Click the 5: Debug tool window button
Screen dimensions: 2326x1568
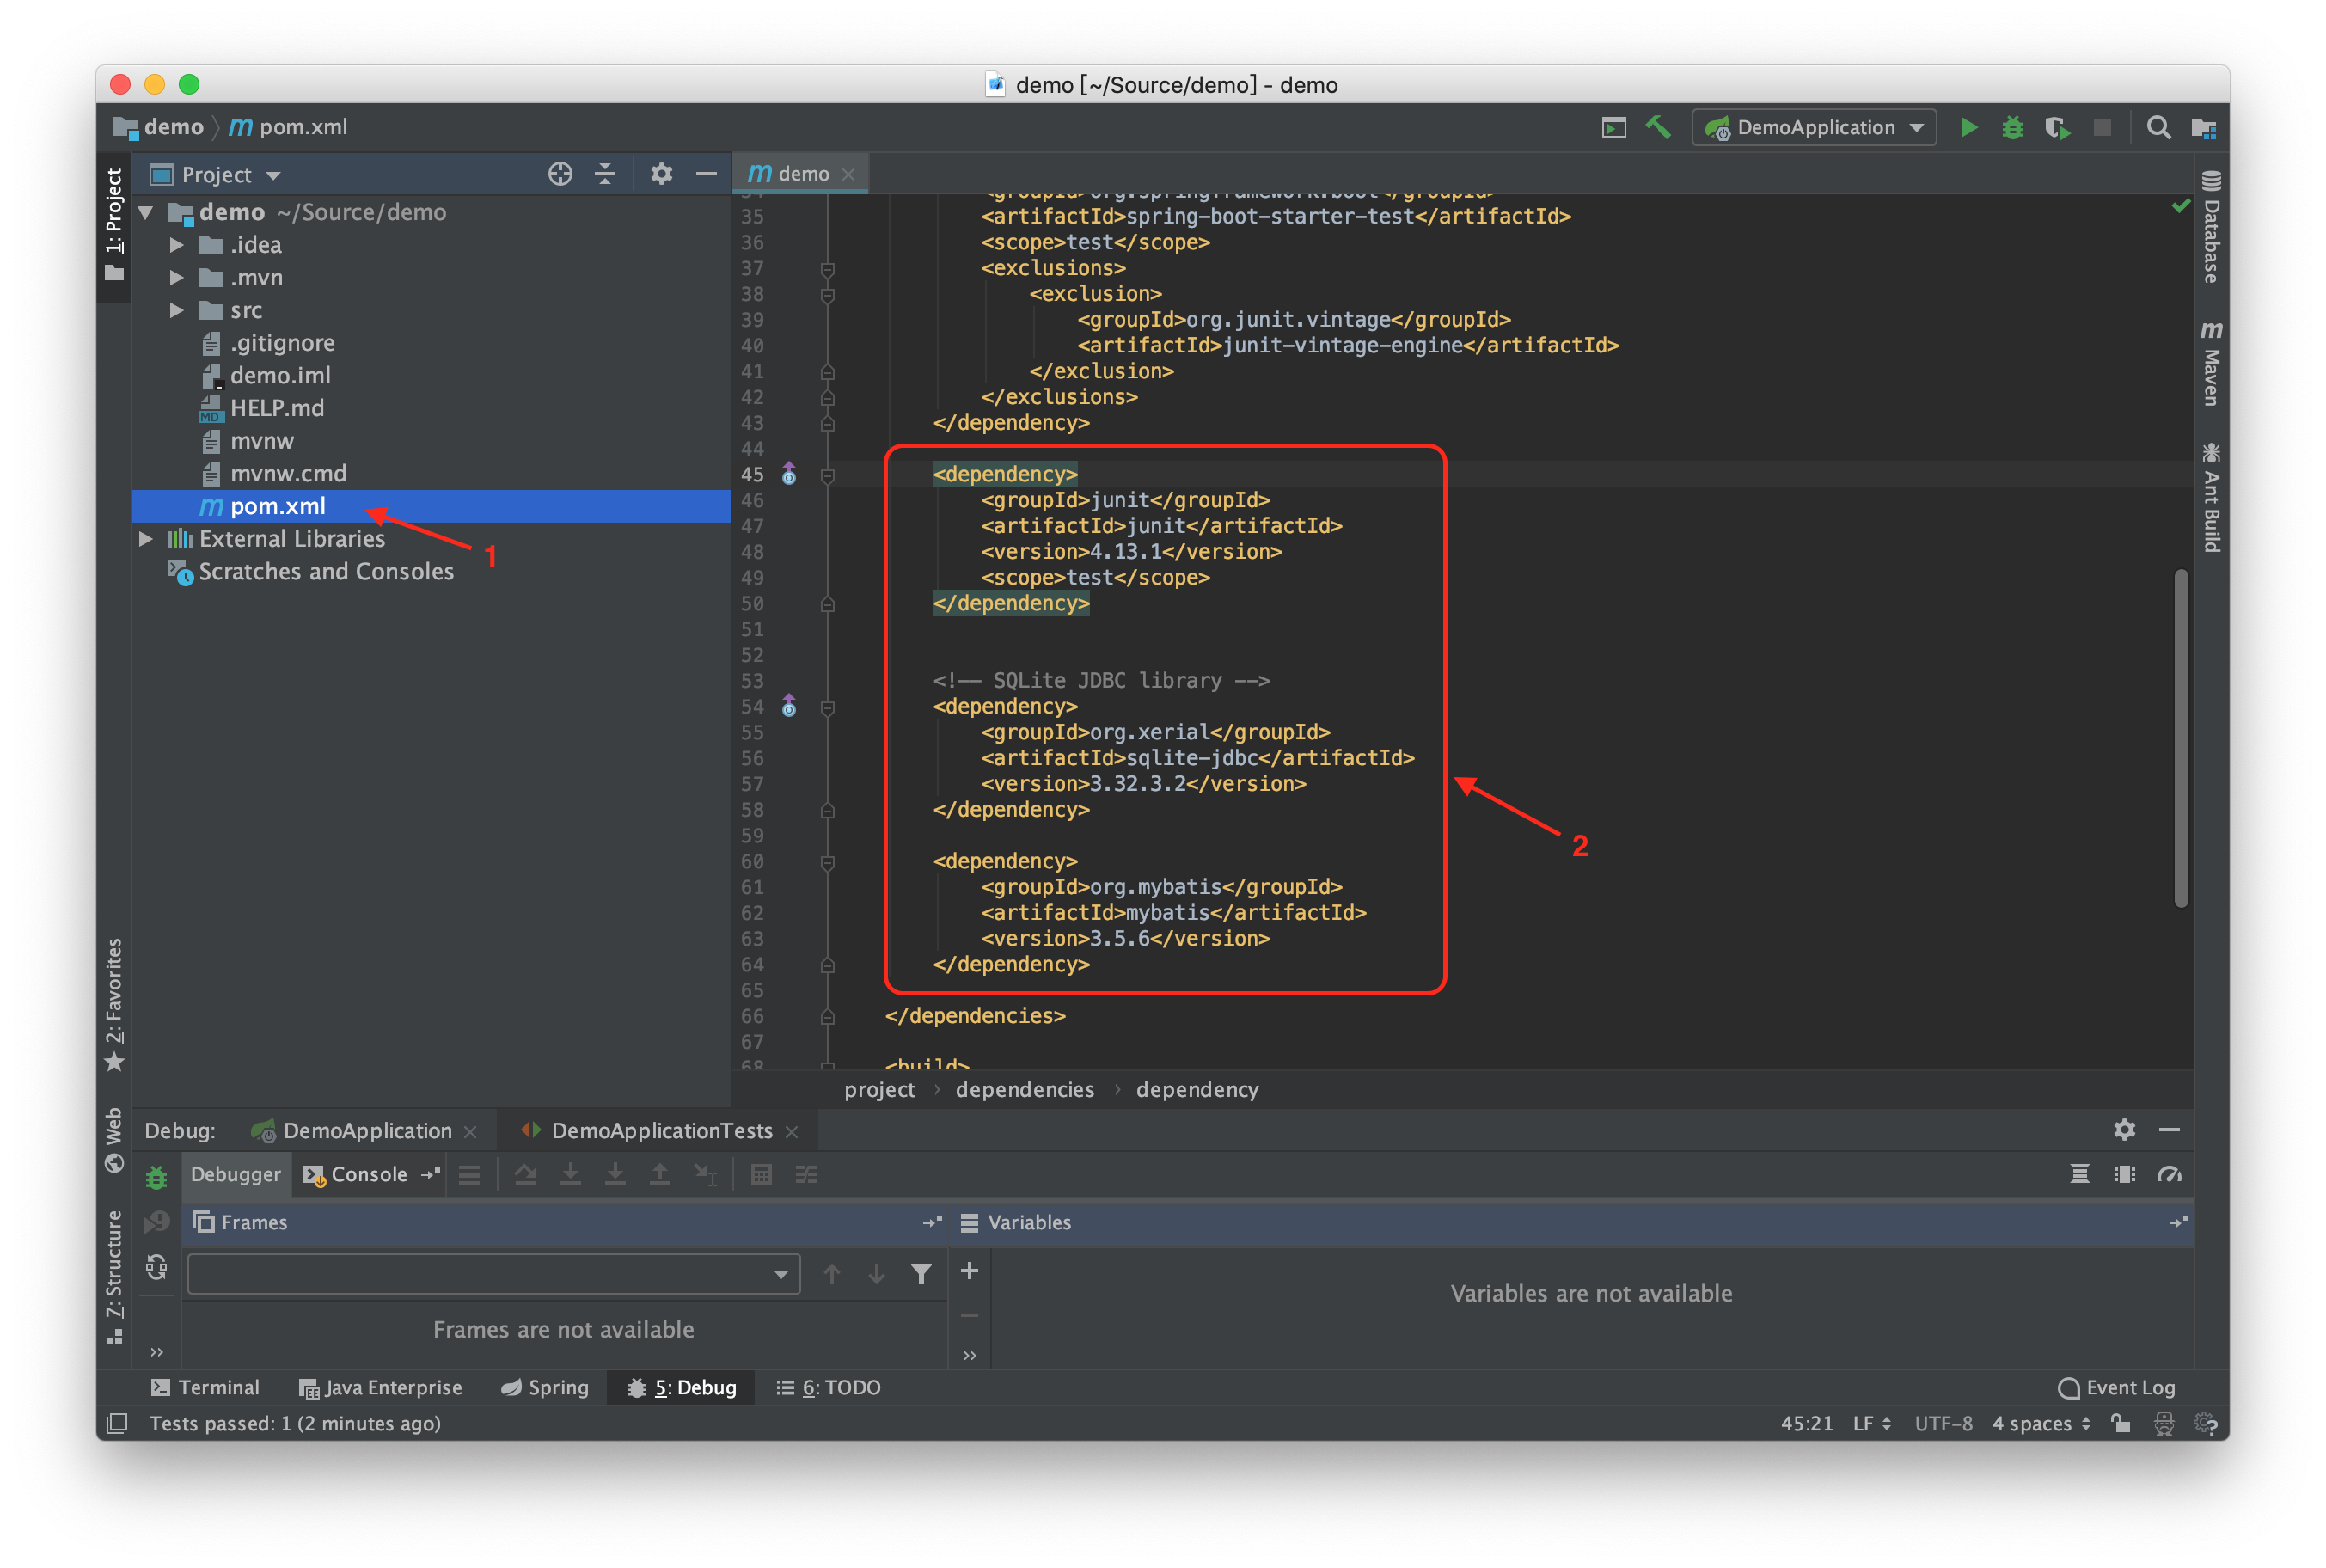pyautogui.click(x=682, y=1387)
